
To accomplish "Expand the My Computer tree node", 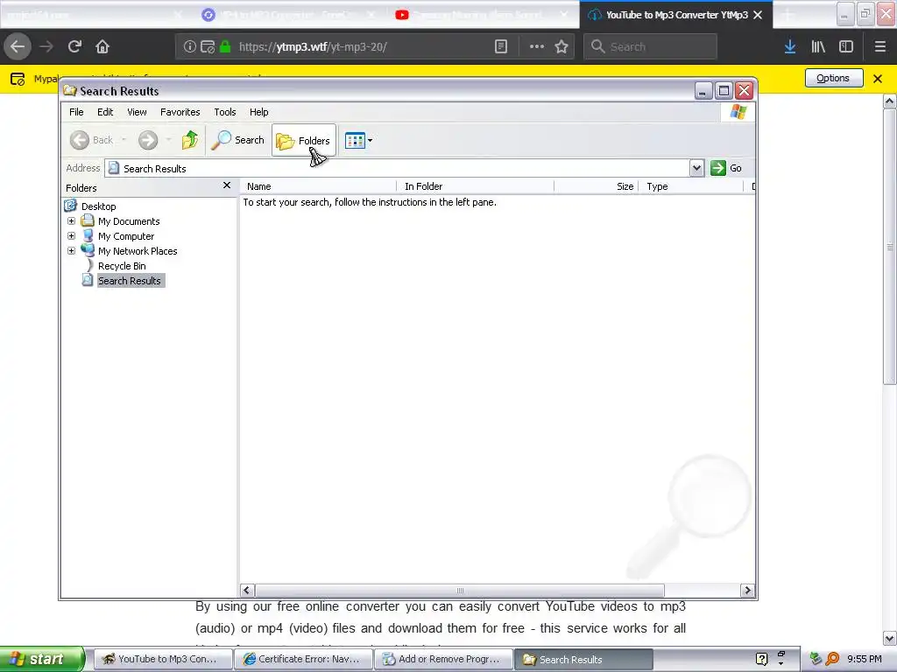I will [71, 235].
